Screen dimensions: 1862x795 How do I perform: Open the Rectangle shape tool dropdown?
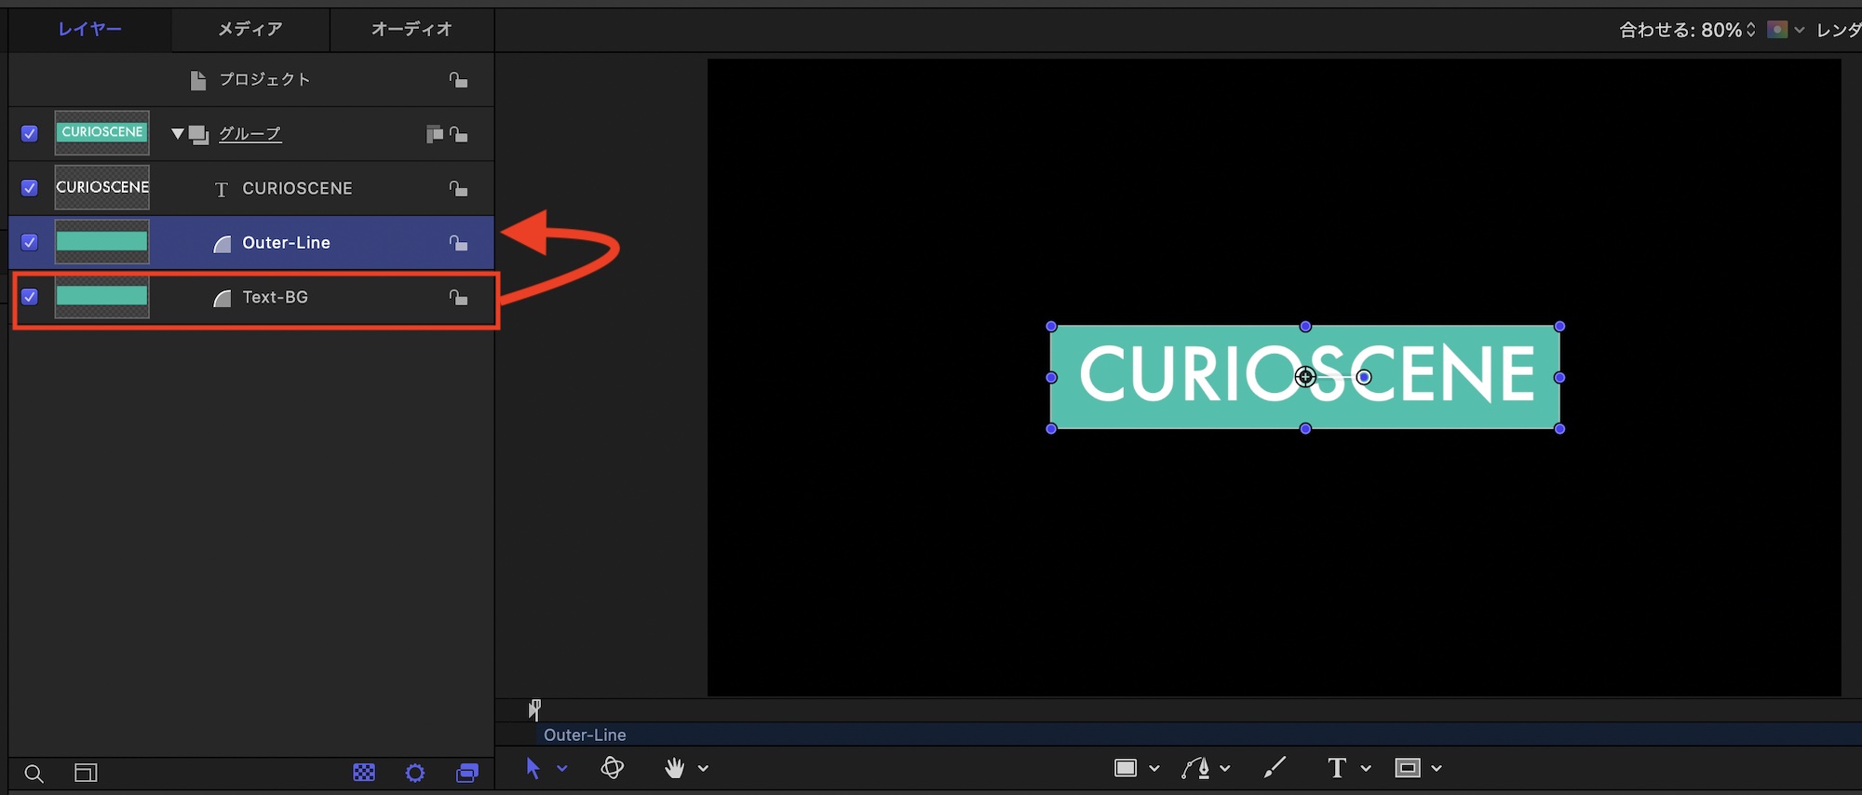coord(1154,769)
